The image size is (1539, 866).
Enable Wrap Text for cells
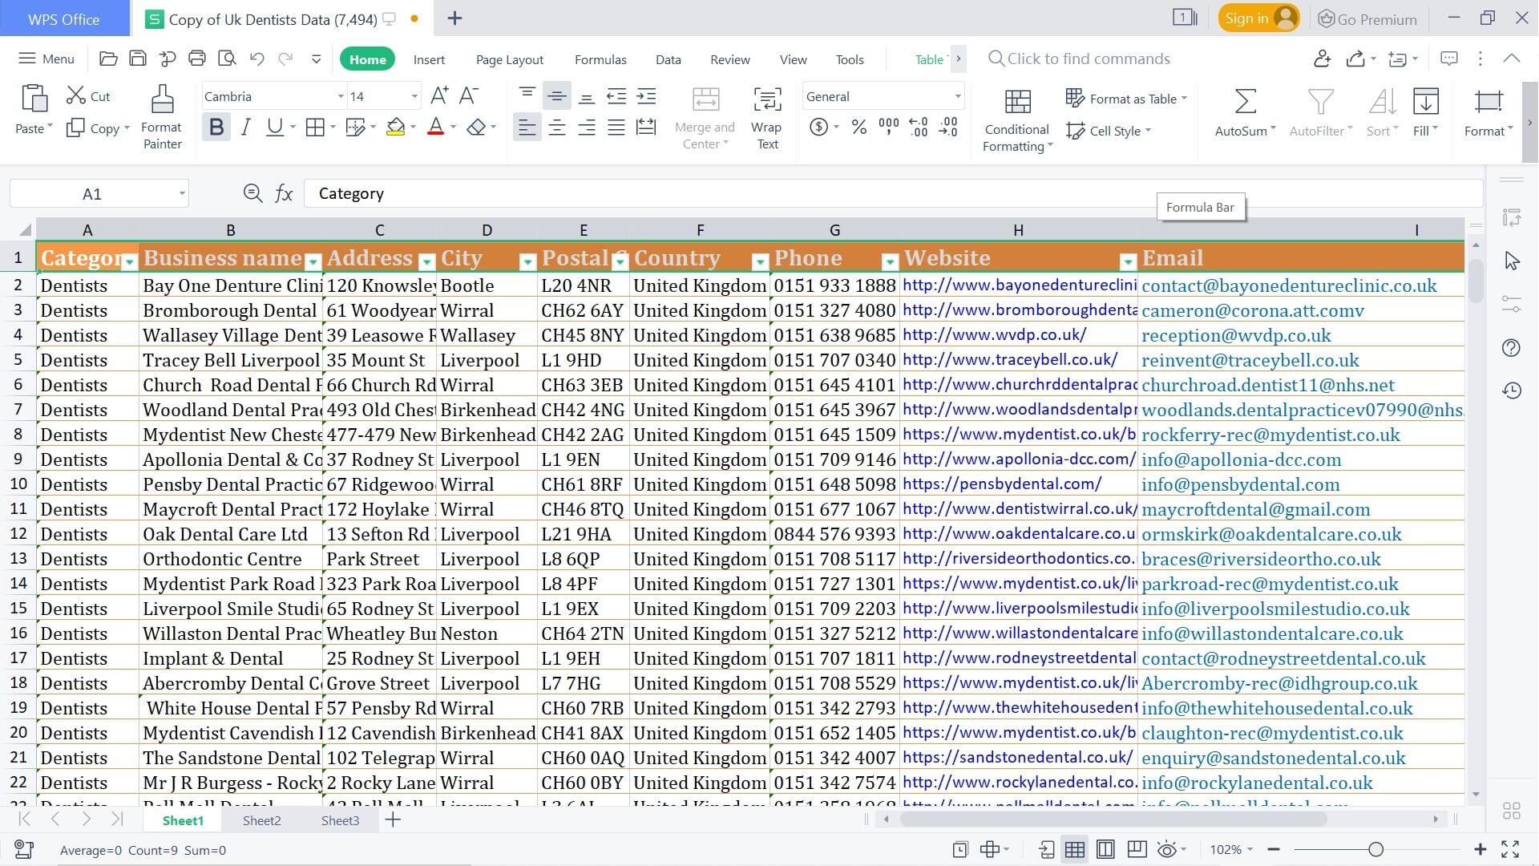point(766,112)
